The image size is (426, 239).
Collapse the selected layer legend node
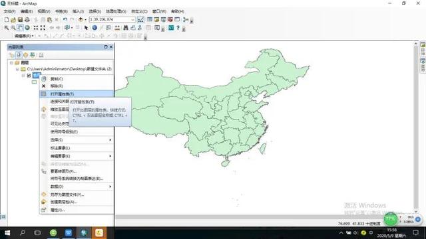(x=23, y=75)
